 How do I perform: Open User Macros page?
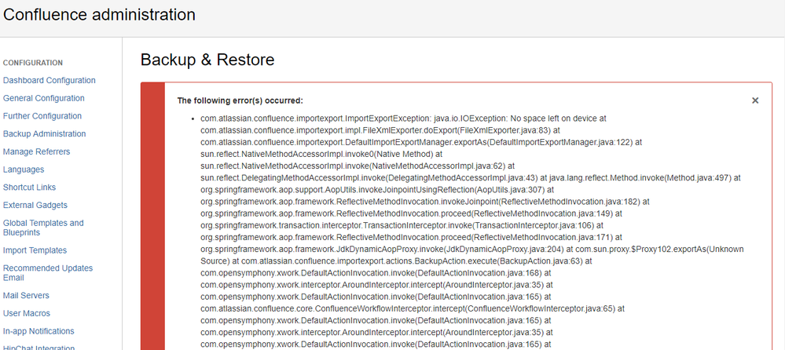click(x=27, y=313)
